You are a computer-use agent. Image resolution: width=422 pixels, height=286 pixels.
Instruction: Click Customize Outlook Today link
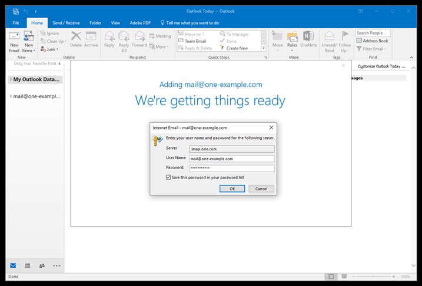[381, 66]
